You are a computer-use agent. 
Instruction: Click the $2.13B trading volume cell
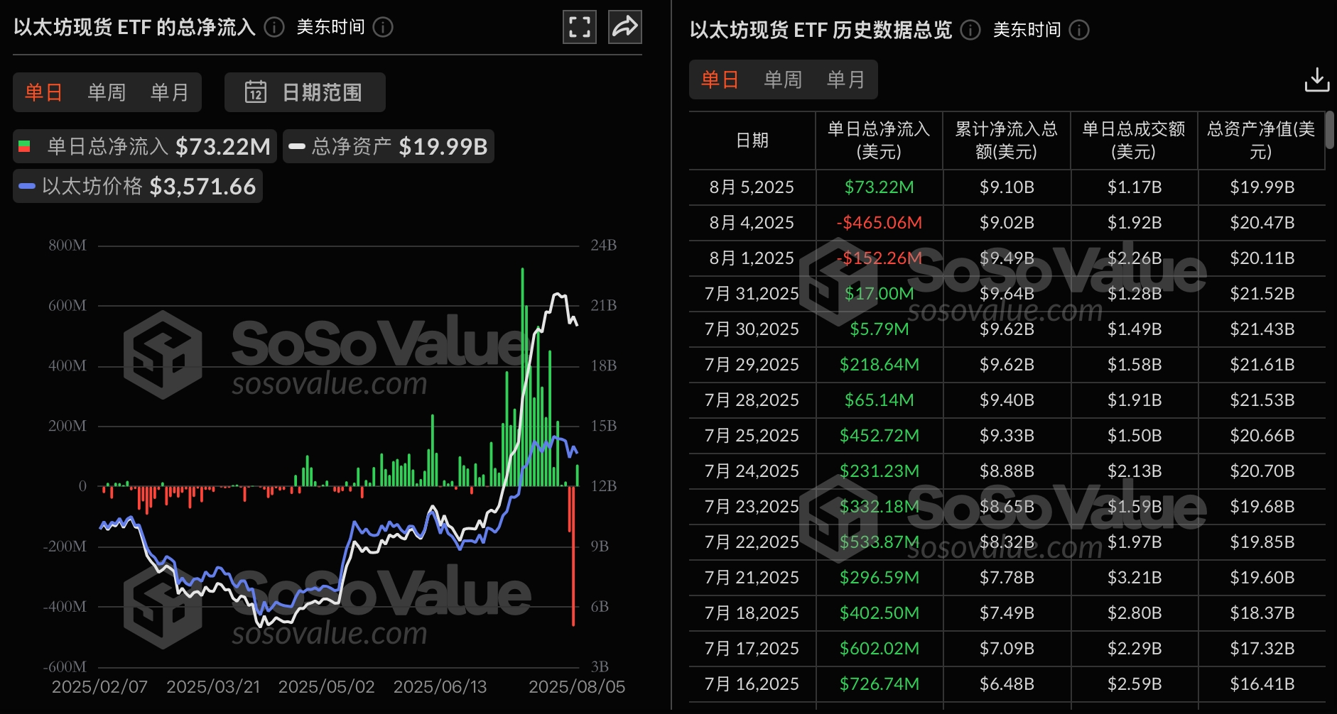(1135, 471)
